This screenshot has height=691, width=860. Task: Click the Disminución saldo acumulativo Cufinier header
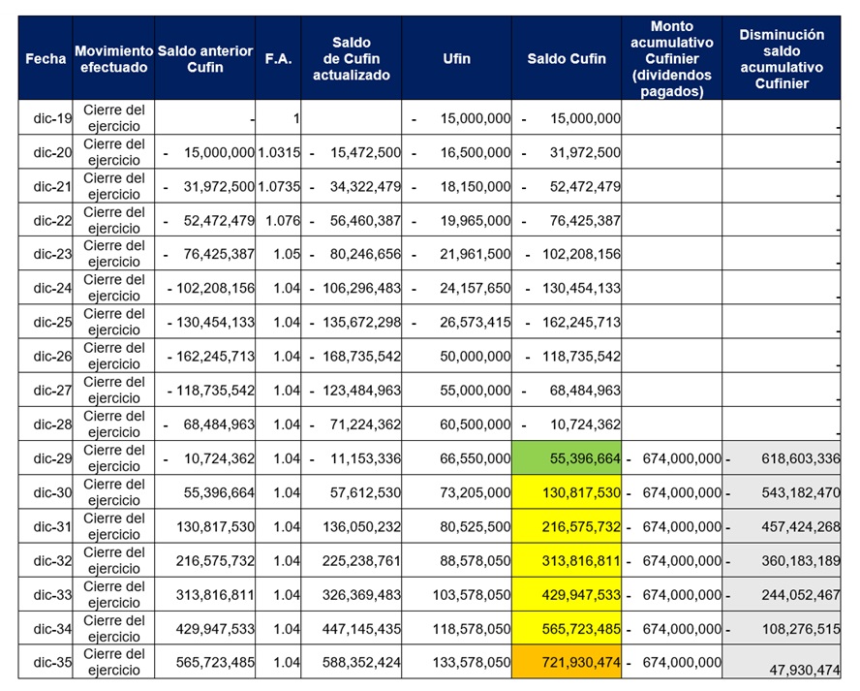pos(781,58)
